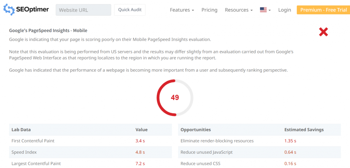Open the Pricing page link
Image resolution: width=350 pixels, height=168 pixels.
(209, 10)
